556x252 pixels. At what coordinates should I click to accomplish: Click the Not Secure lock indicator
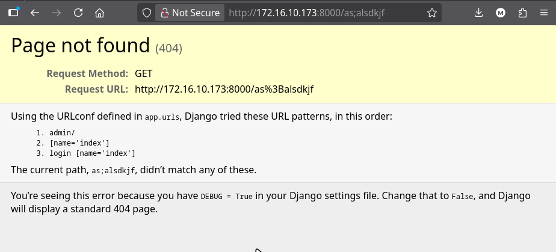pyautogui.click(x=189, y=13)
